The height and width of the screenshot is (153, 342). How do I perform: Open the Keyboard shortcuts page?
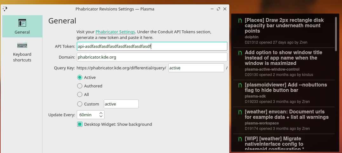(x=22, y=52)
